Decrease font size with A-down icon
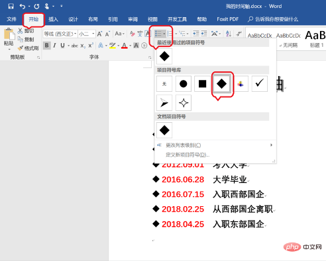 [x=107, y=34]
